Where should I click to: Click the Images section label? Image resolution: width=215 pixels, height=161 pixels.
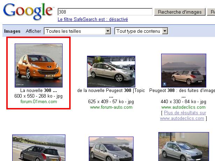click(12, 31)
